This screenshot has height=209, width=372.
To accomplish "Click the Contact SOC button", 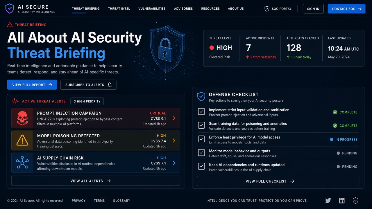I will (x=346, y=9).
